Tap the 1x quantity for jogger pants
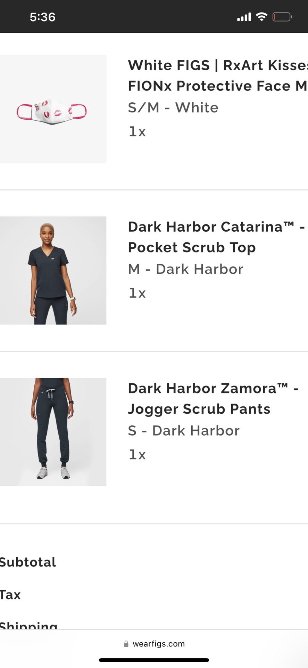Screen dimensions: 308x668 (137, 454)
